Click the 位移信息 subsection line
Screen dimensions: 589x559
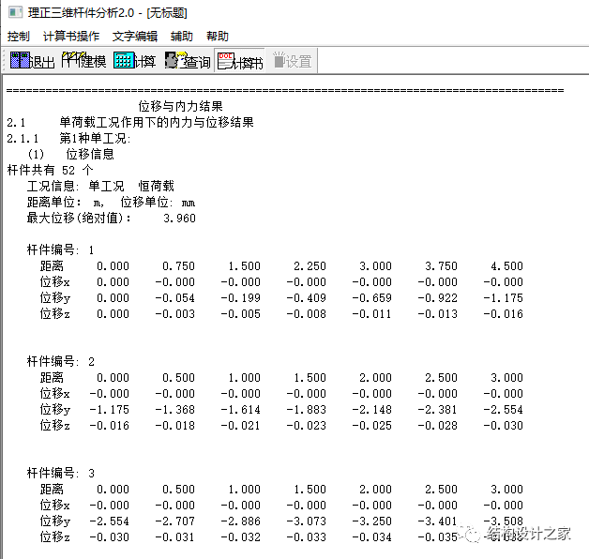click(x=90, y=154)
